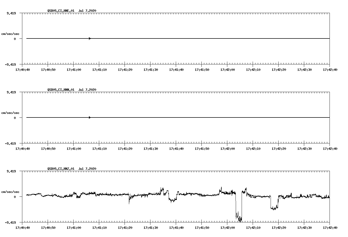Click the -9.419 axis value on HNN plot
Screen dimensions: 348x237
click(x=10, y=143)
